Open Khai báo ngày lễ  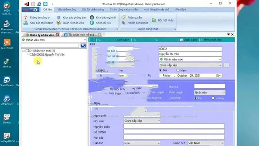click(103, 17)
